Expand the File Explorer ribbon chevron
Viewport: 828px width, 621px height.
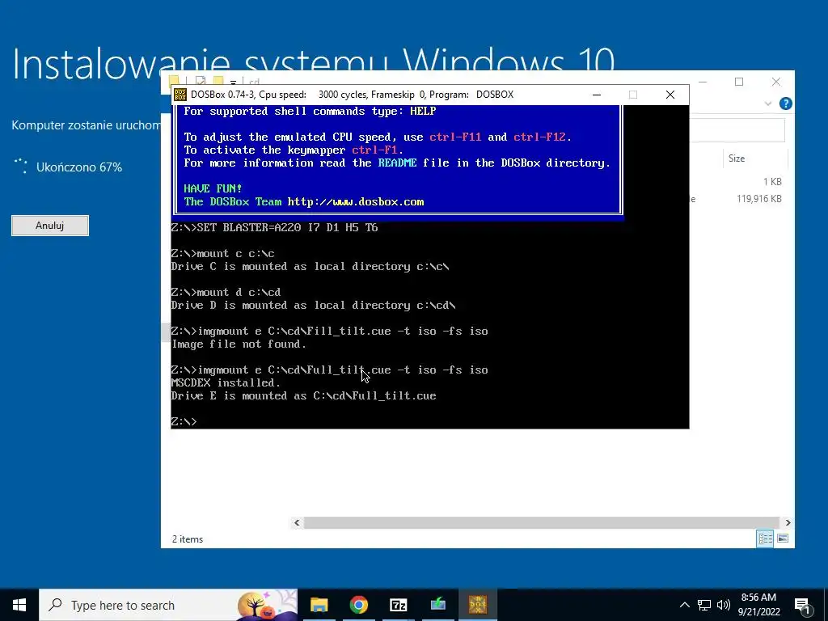[768, 103]
